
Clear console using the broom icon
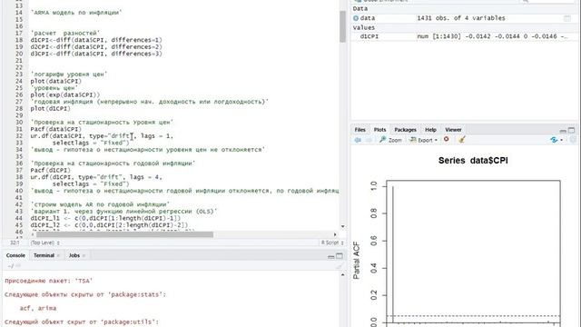coord(340,266)
